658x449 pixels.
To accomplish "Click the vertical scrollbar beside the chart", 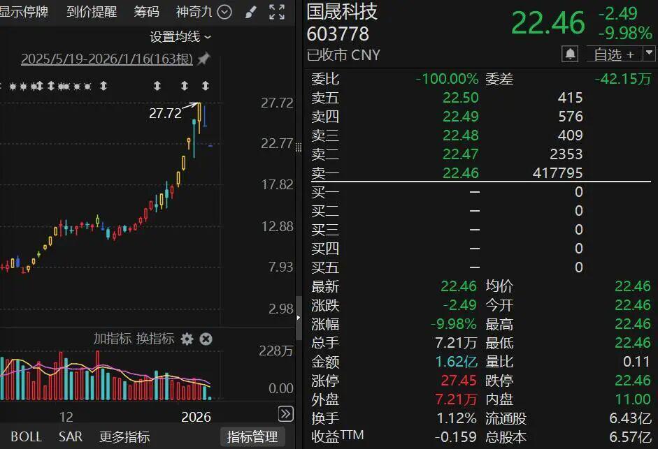I will pos(299,314).
